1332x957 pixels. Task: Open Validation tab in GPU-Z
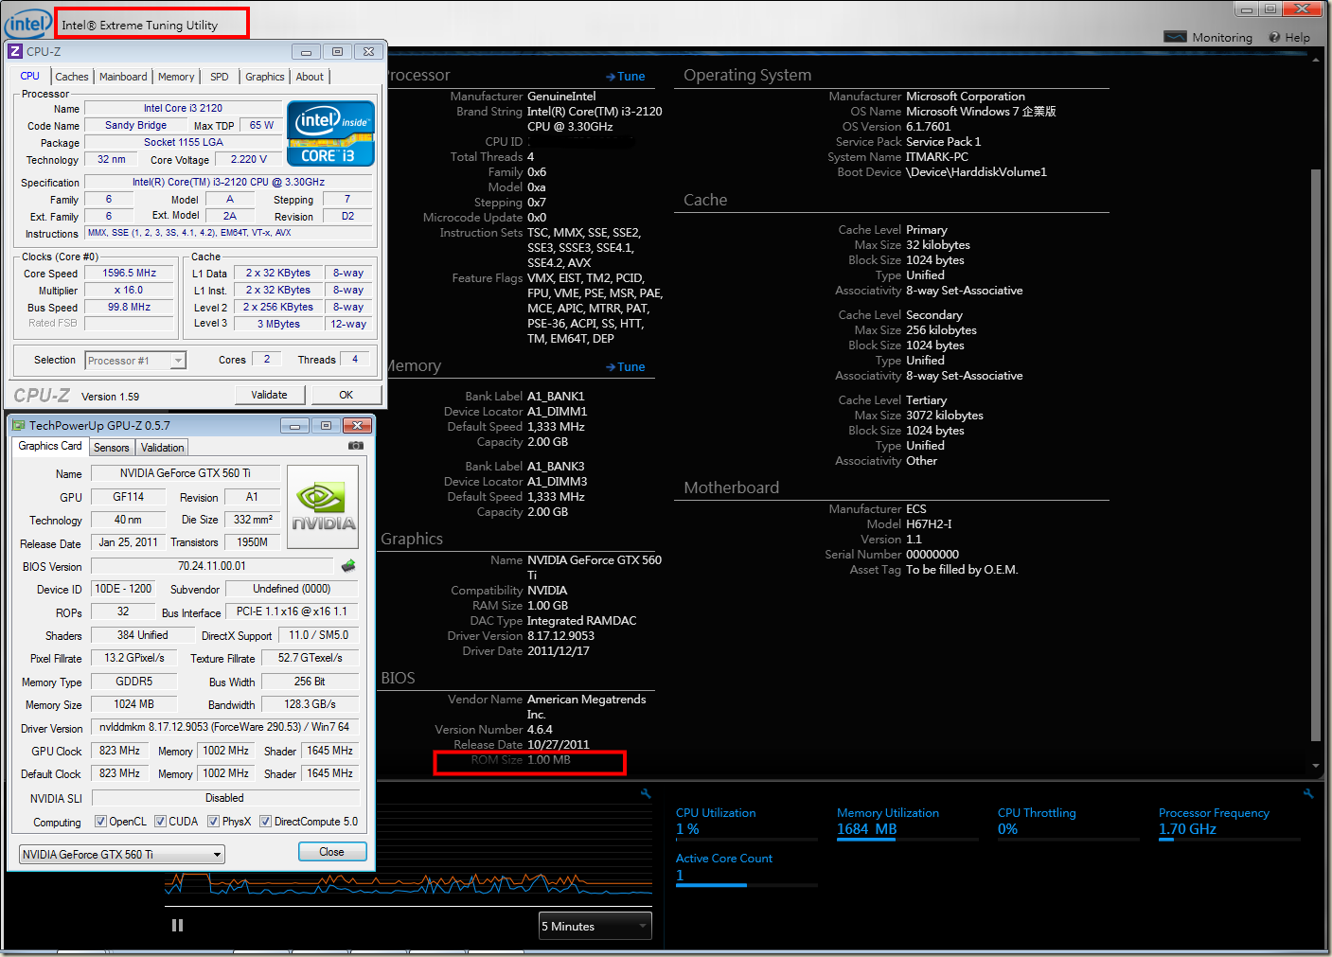163,448
